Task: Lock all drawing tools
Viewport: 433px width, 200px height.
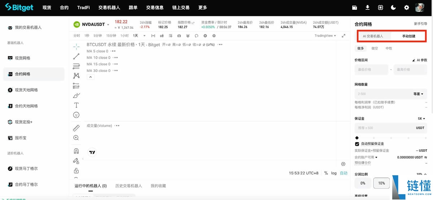Action: point(76,171)
